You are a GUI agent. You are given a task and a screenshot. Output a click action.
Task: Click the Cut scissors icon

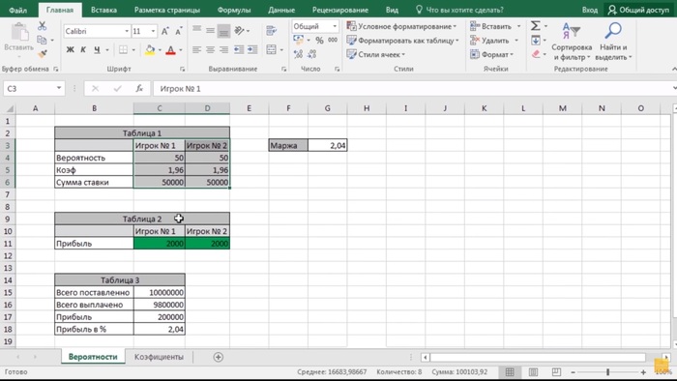(42, 26)
